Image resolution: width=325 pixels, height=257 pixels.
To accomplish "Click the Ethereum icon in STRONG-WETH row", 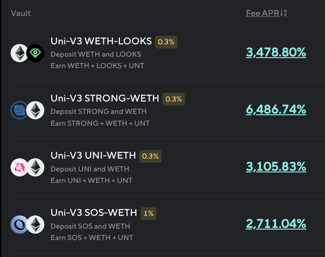I will click(x=35, y=110).
